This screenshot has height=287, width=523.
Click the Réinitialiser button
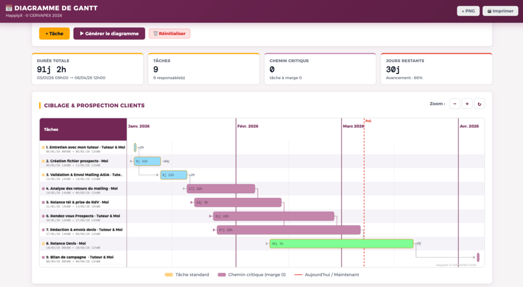point(169,34)
